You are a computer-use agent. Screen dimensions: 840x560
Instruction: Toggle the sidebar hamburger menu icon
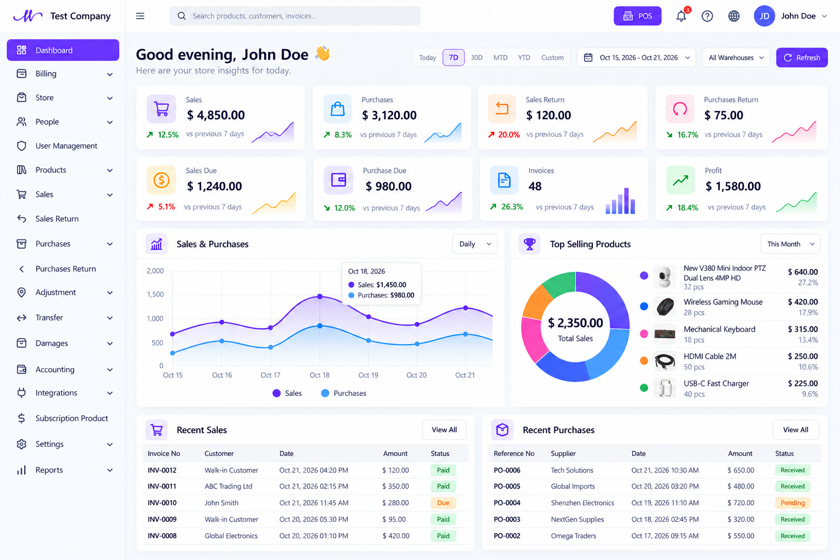coord(140,16)
